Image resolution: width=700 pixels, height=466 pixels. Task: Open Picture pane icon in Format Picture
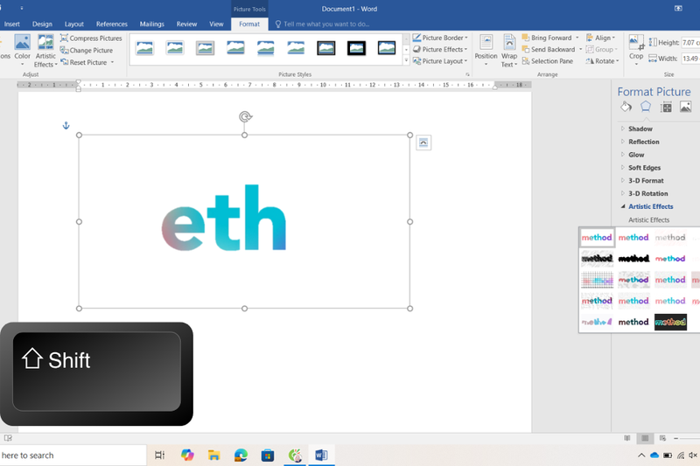685,107
